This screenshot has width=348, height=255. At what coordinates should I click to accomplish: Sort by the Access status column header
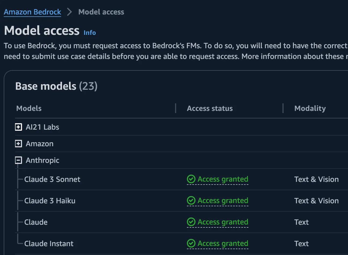[x=210, y=108]
